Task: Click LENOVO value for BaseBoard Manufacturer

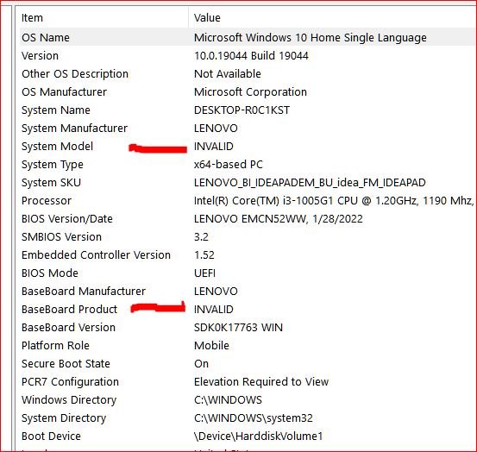Action: [216, 292]
